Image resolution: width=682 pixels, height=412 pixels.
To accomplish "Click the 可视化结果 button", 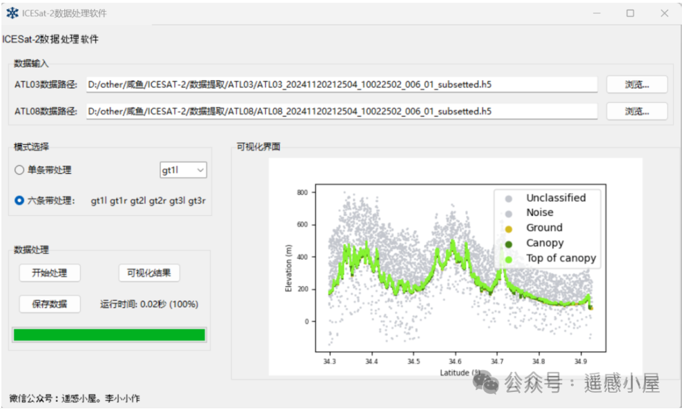I will (148, 273).
